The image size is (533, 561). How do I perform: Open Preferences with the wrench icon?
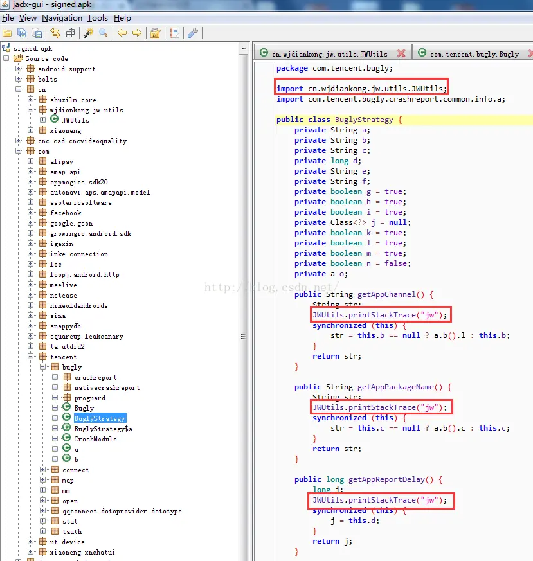click(x=193, y=33)
